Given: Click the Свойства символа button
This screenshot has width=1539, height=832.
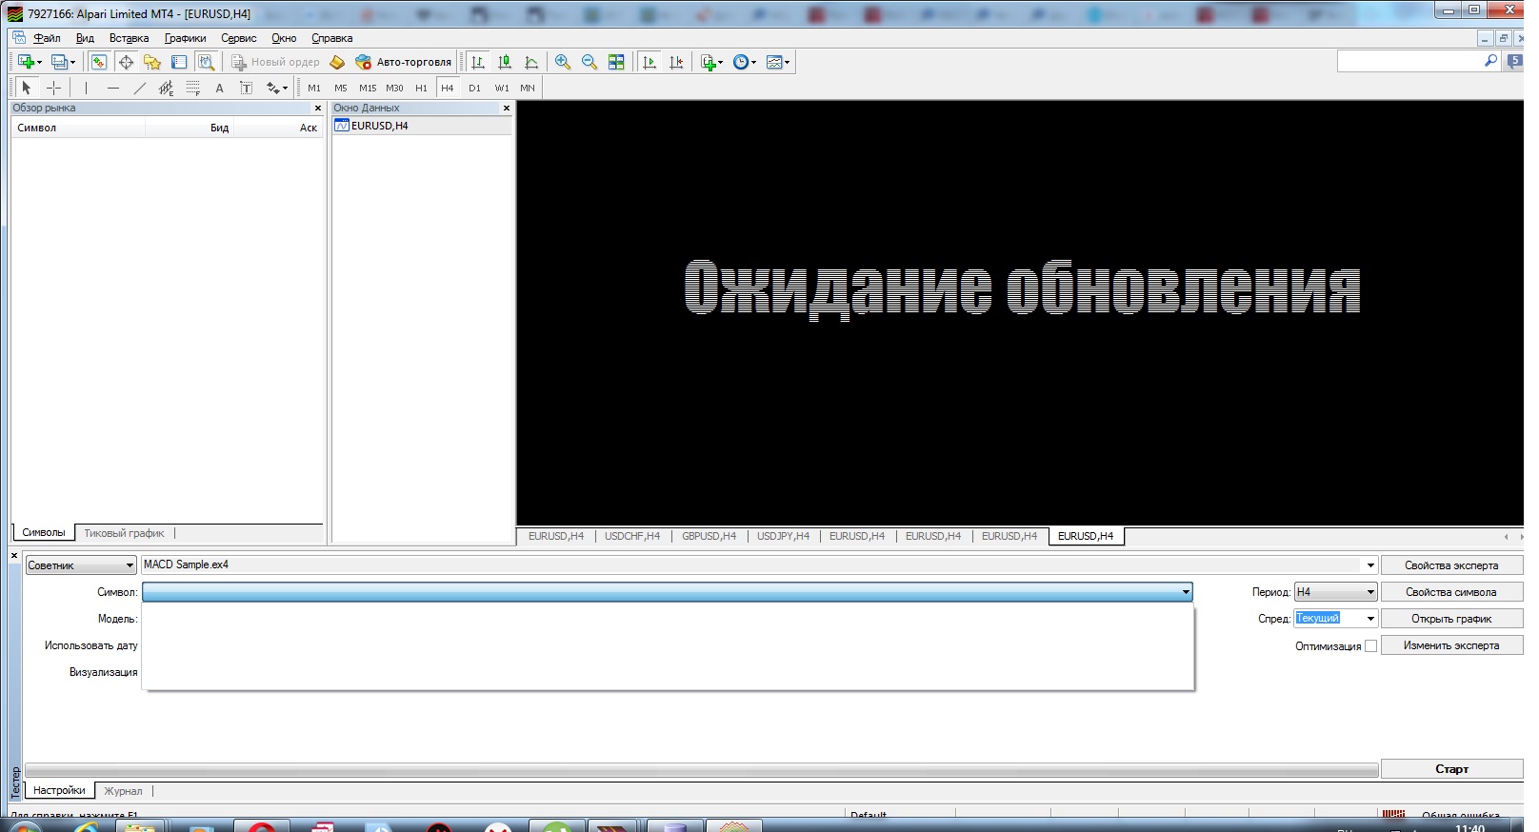Looking at the screenshot, I should (1451, 592).
